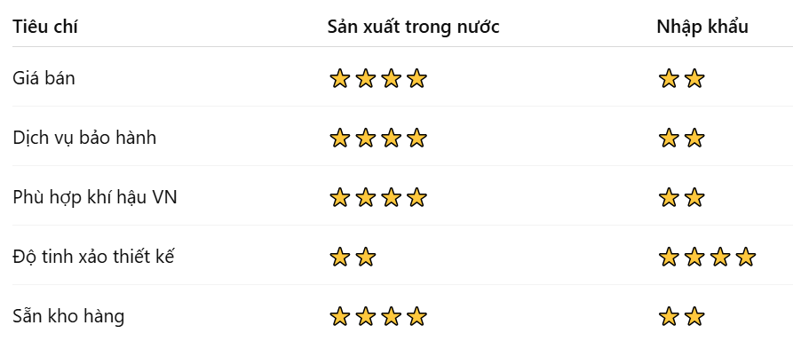Image resolution: width=793 pixels, height=357 pixels.
Task: Select the Sẵn kho hàng row label
Action: (68, 316)
